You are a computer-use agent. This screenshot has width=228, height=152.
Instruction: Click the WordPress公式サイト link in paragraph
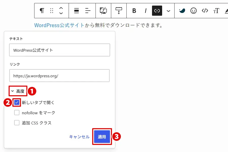point(59,25)
